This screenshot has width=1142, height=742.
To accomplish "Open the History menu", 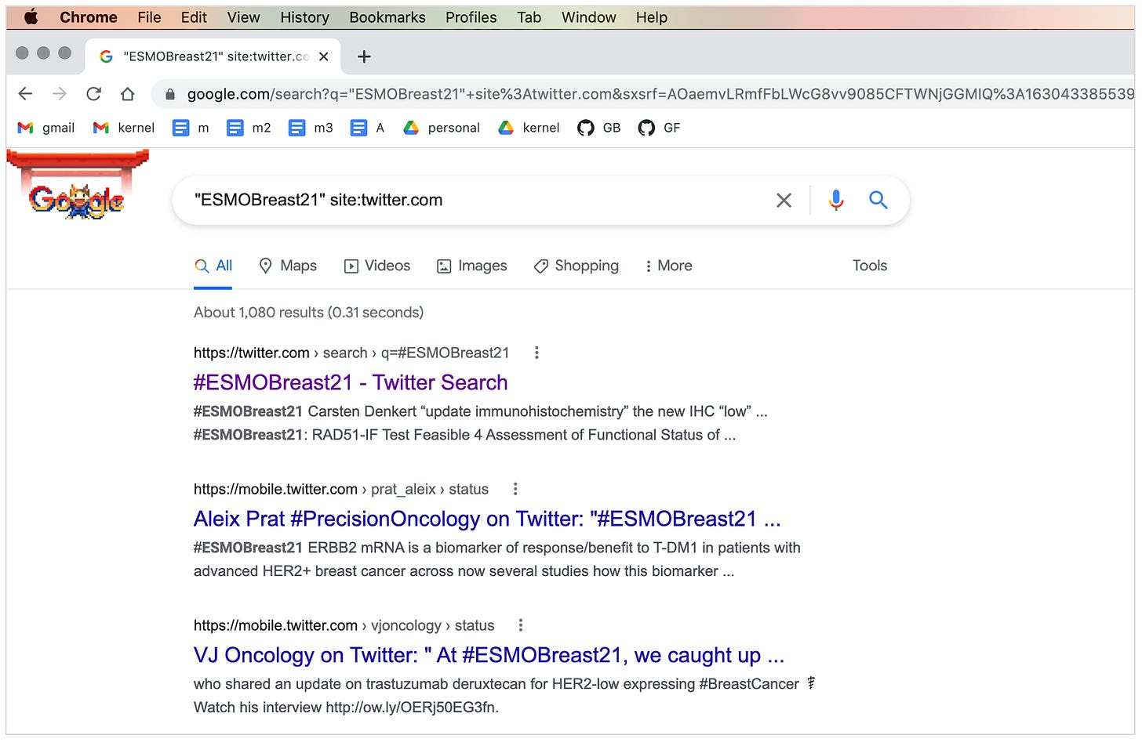I will (x=304, y=17).
